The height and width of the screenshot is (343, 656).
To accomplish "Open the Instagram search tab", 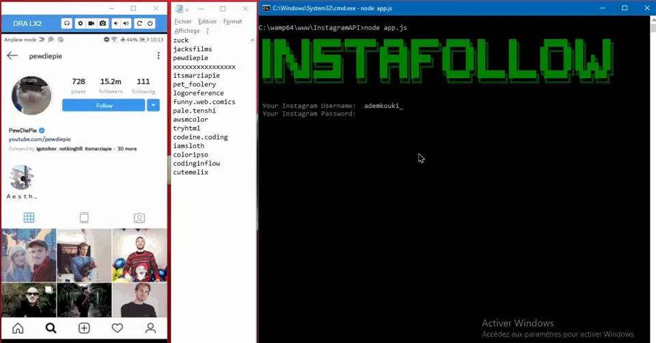I will click(x=51, y=329).
